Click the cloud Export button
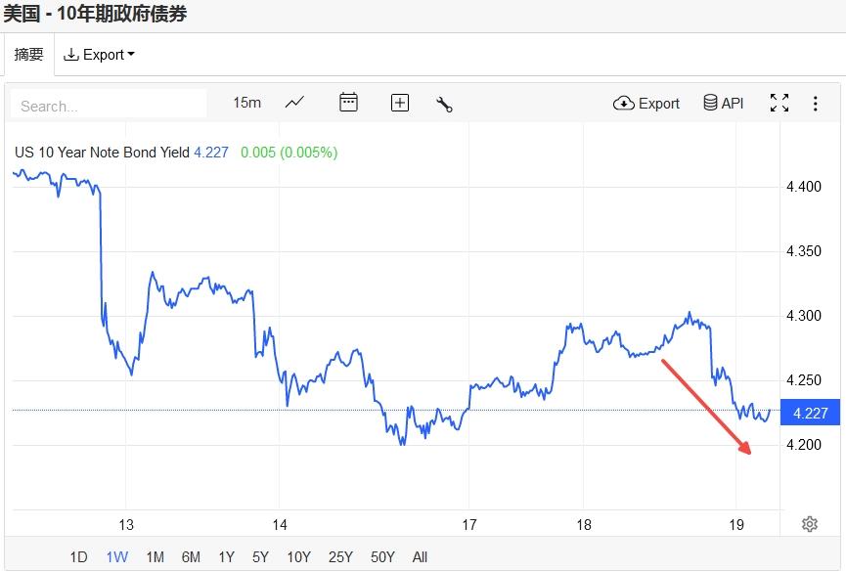 click(x=646, y=103)
